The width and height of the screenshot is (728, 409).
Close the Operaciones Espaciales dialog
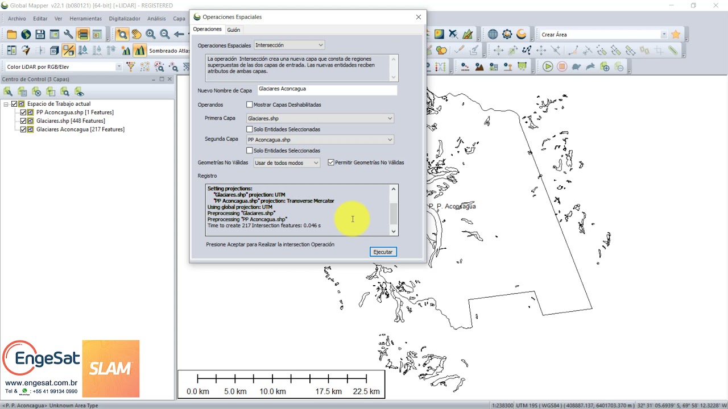point(419,17)
